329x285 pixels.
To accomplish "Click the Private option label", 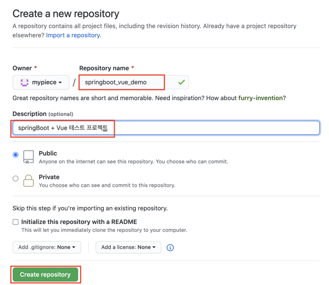I will 49,177.
